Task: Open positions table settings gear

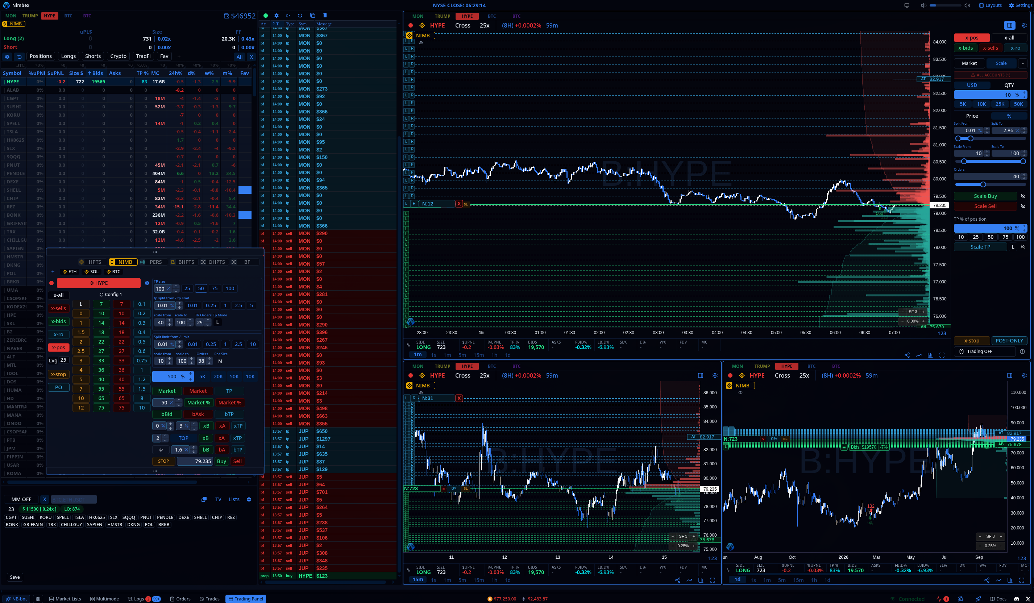Action: click(7, 56)
